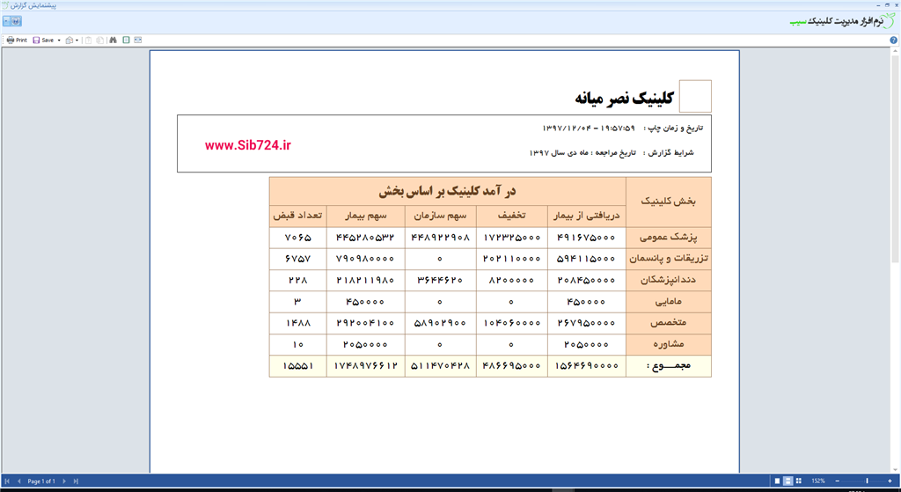Print the report with the Print button

tap(17, 40)
